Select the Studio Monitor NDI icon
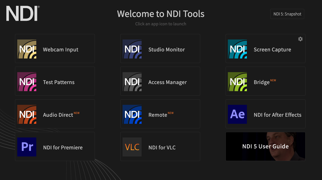The height and width of the screenshot is (180, 322). tap(132, 48)
